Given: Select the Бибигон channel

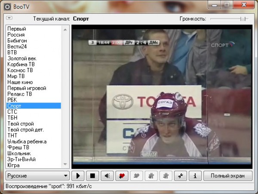Looking at the screenshot, I should pyautogui.click(x=34, y=41).
